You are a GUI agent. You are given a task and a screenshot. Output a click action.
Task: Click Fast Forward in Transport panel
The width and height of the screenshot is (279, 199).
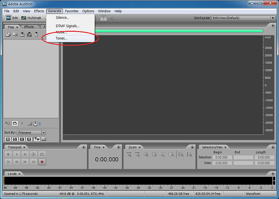click(x=25, y=162)
